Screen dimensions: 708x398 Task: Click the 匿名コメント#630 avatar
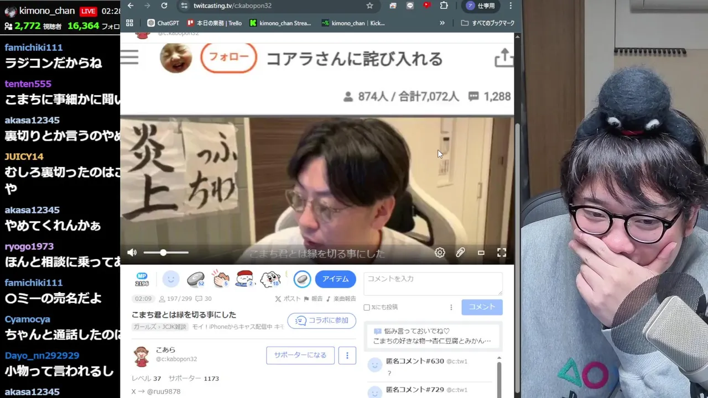375,364
